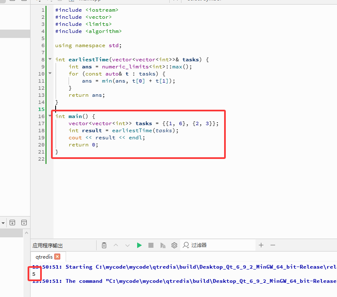Stop the running program
This screenshot has width=337, height=297.
(x=151, y=245)
